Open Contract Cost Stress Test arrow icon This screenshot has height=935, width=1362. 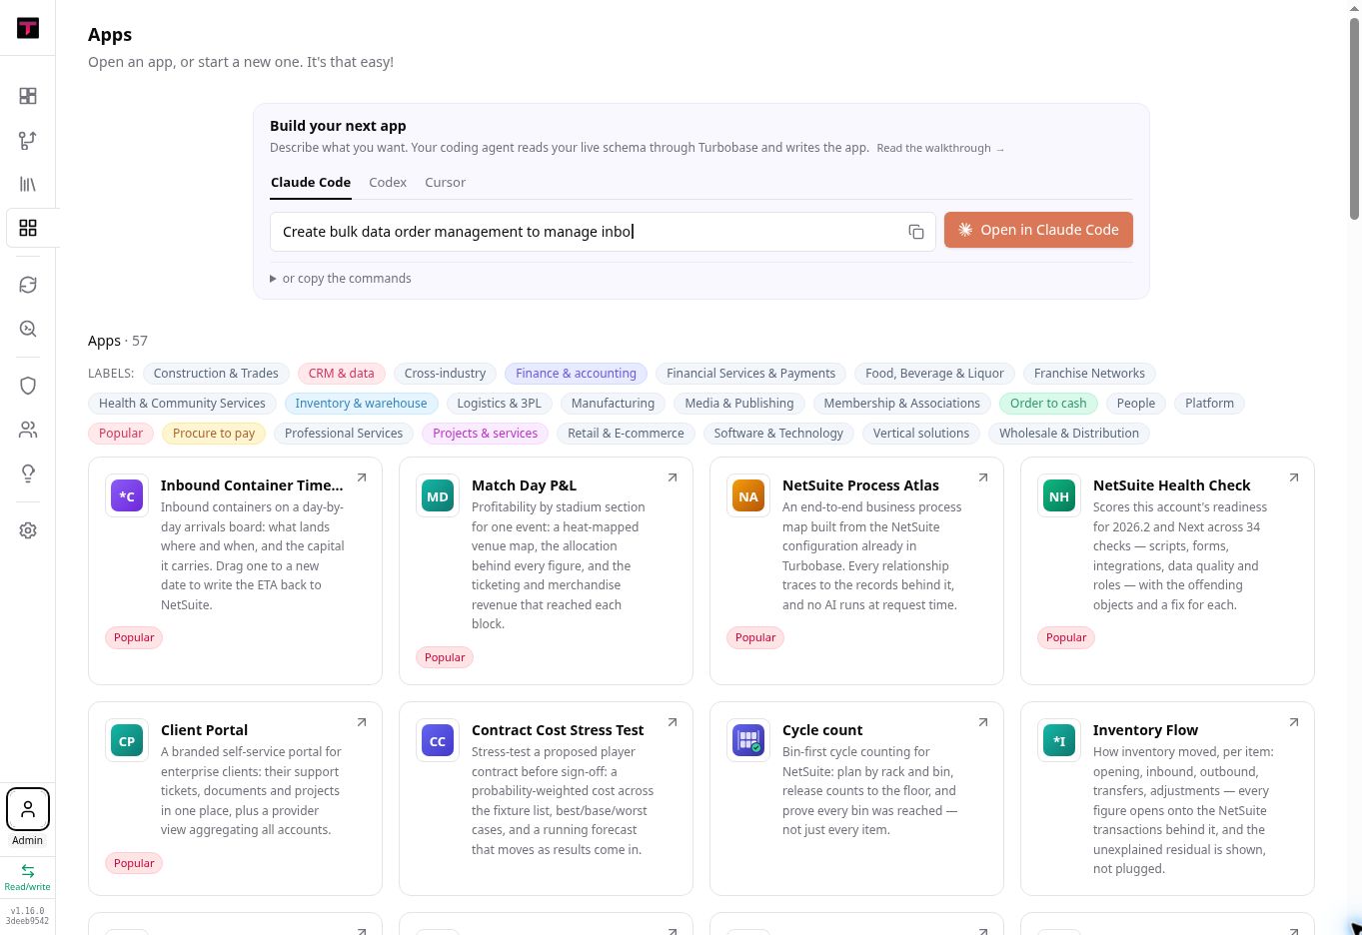(673, 722)
